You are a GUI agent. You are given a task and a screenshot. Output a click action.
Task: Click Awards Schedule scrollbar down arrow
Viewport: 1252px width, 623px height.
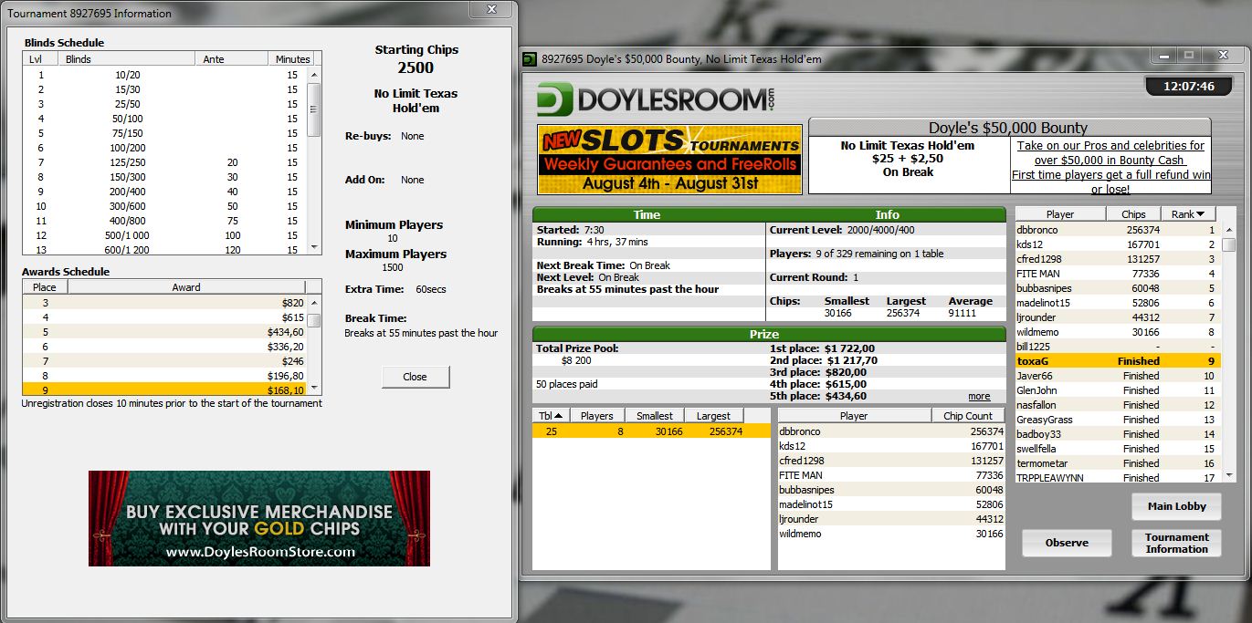(314, 388)
